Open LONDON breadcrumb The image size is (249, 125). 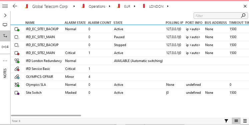[156, 7]
